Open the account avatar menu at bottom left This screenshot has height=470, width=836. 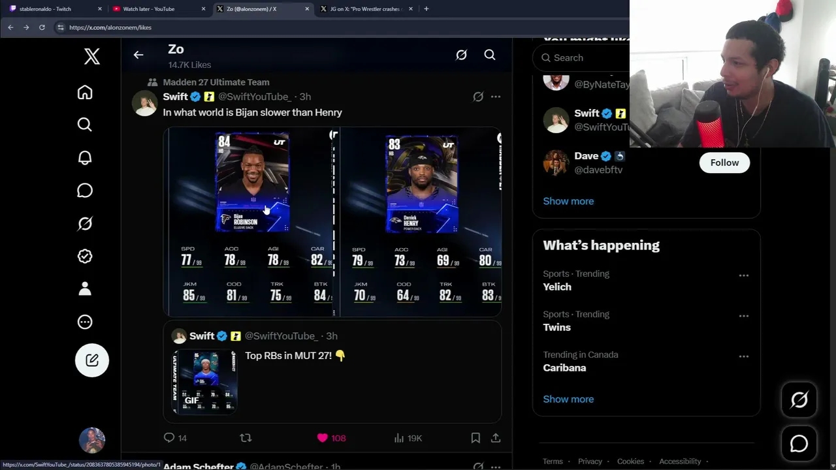click(92, 441)
